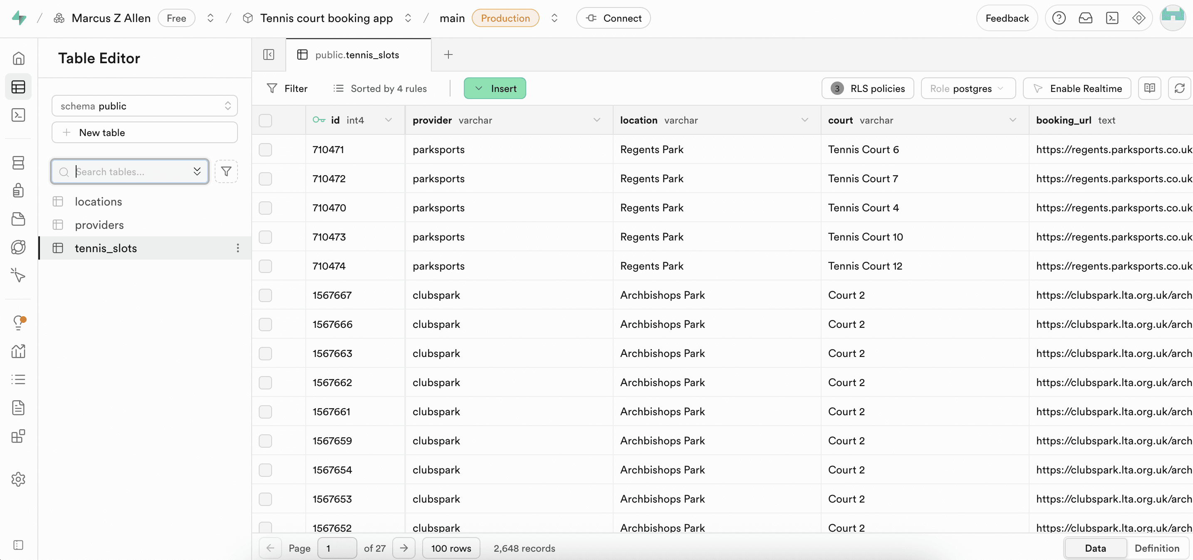Collapse the table list side panel

pos(269,55)
